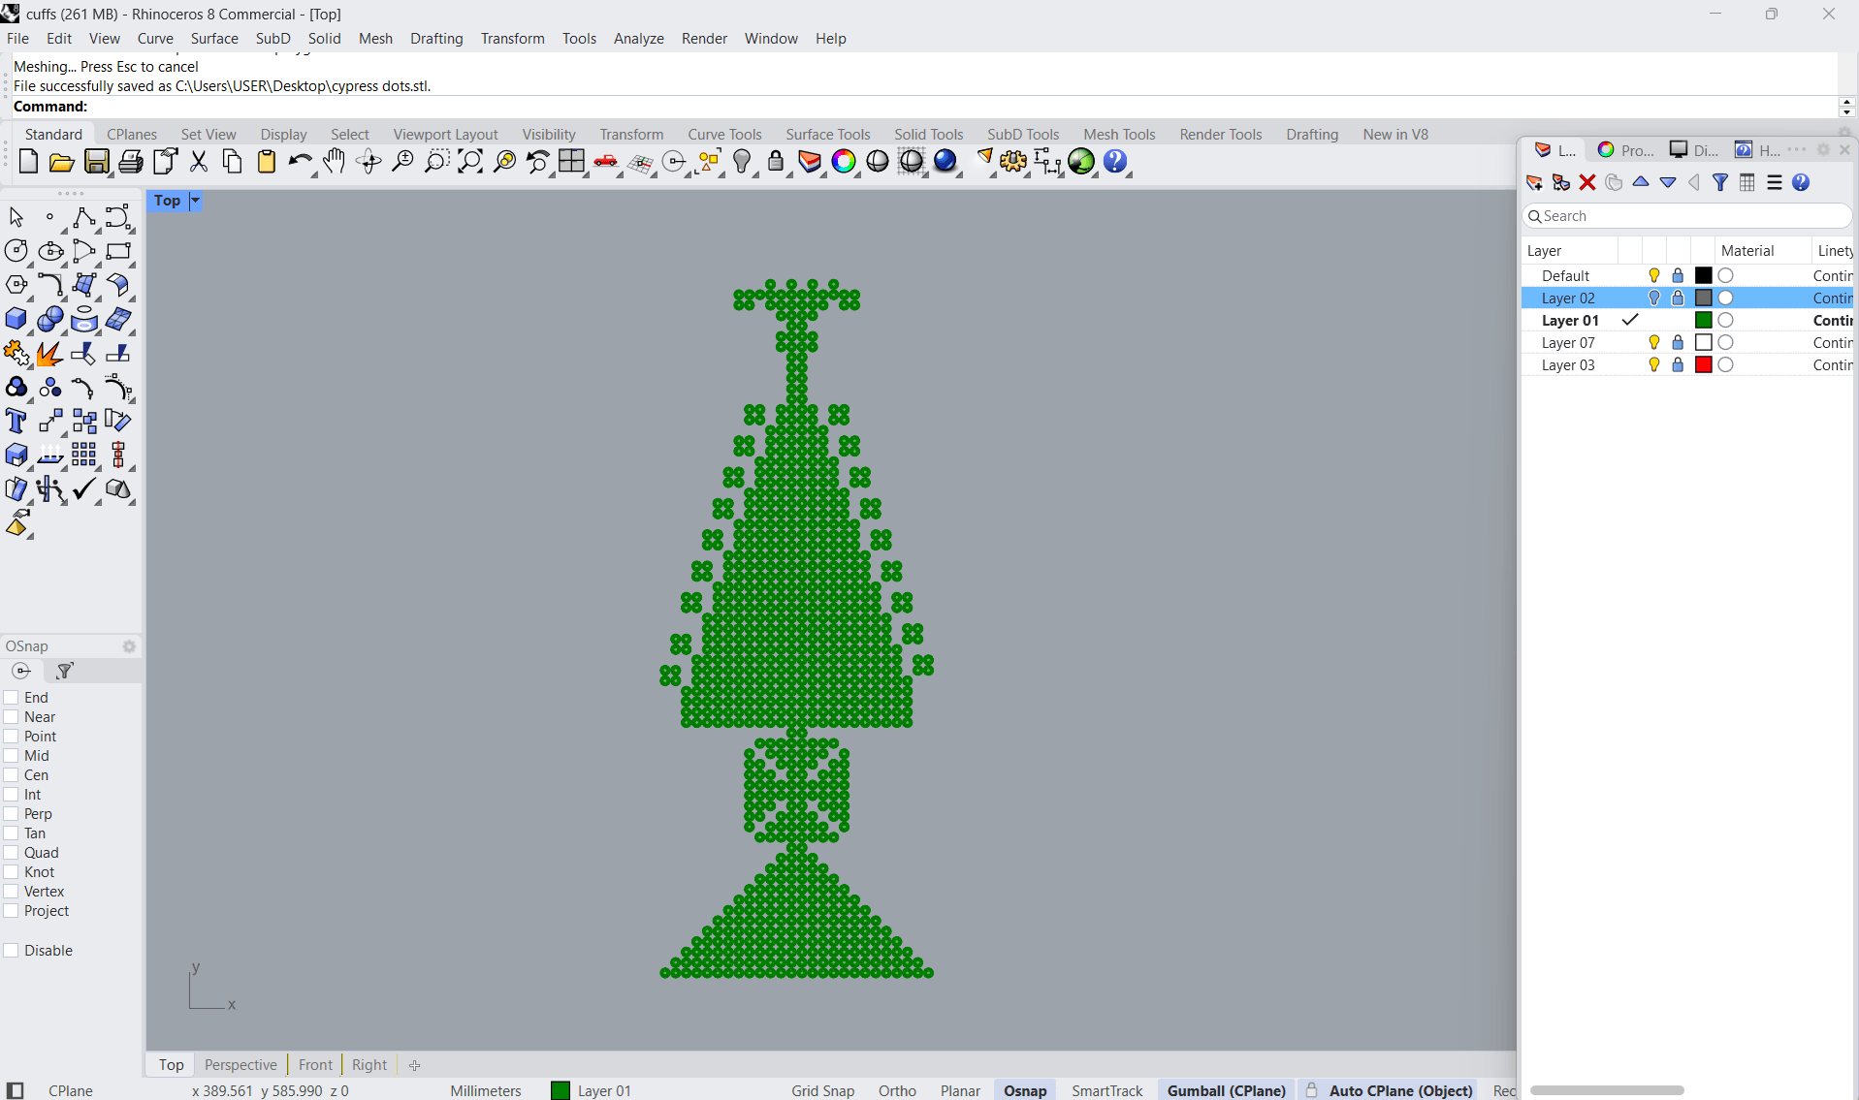Click the Open file folder icon
Viewport: 1859px width, 1100px height.
(x=62, y=162)
